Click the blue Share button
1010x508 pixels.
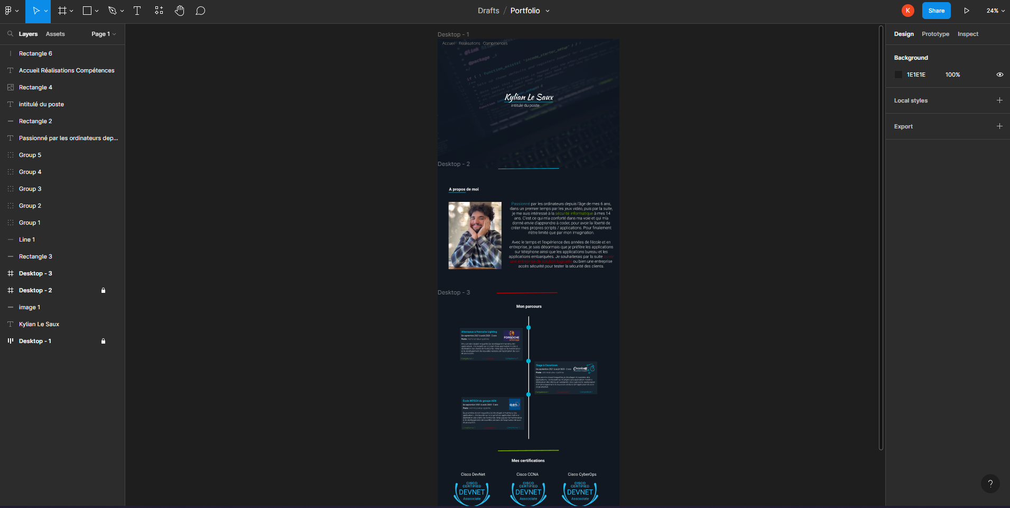tap(936, 11)
